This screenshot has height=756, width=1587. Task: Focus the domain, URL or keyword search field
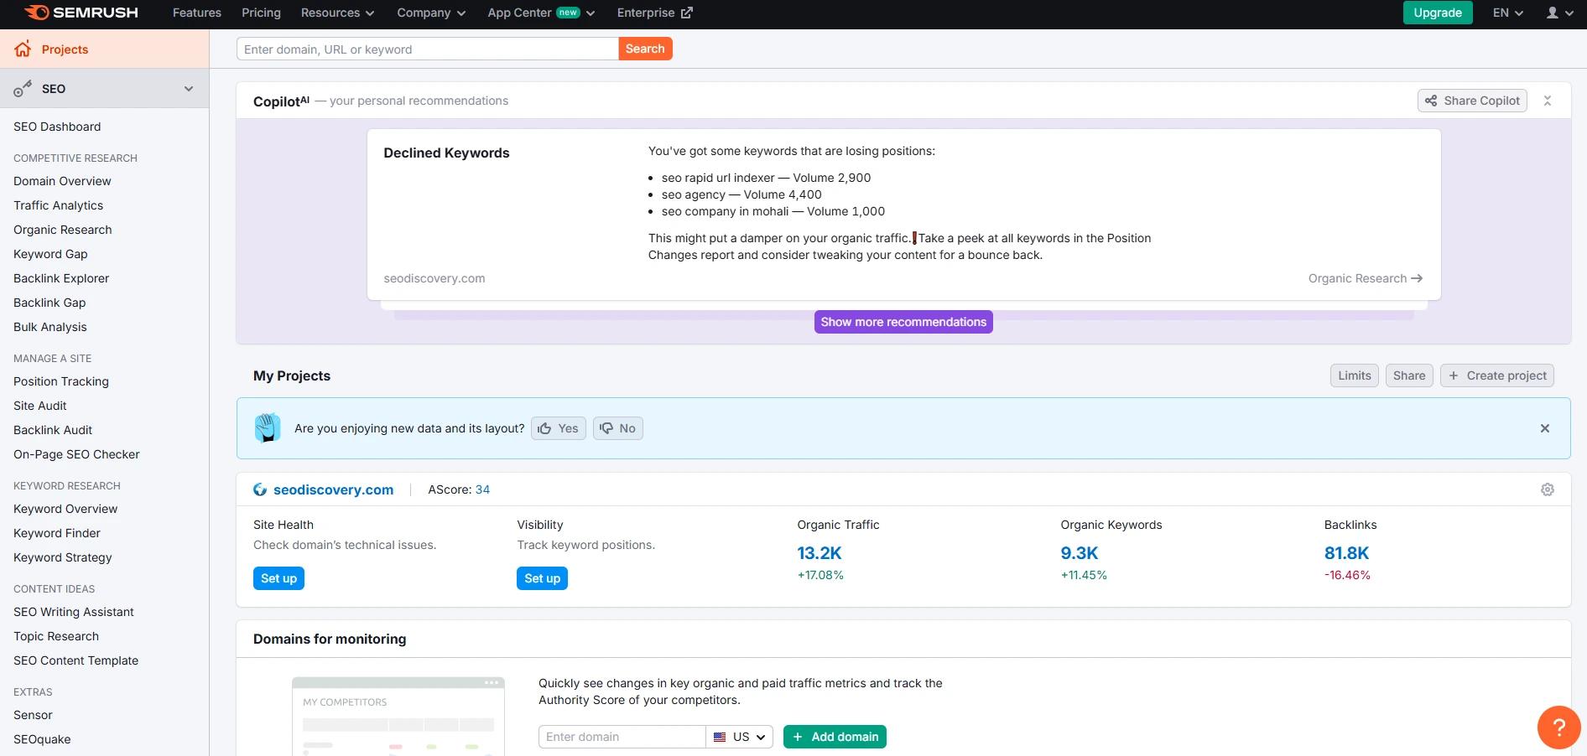click(x=428, y=49)
